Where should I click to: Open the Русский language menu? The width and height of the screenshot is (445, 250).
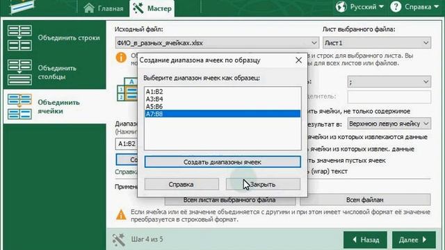pos(360,7)
